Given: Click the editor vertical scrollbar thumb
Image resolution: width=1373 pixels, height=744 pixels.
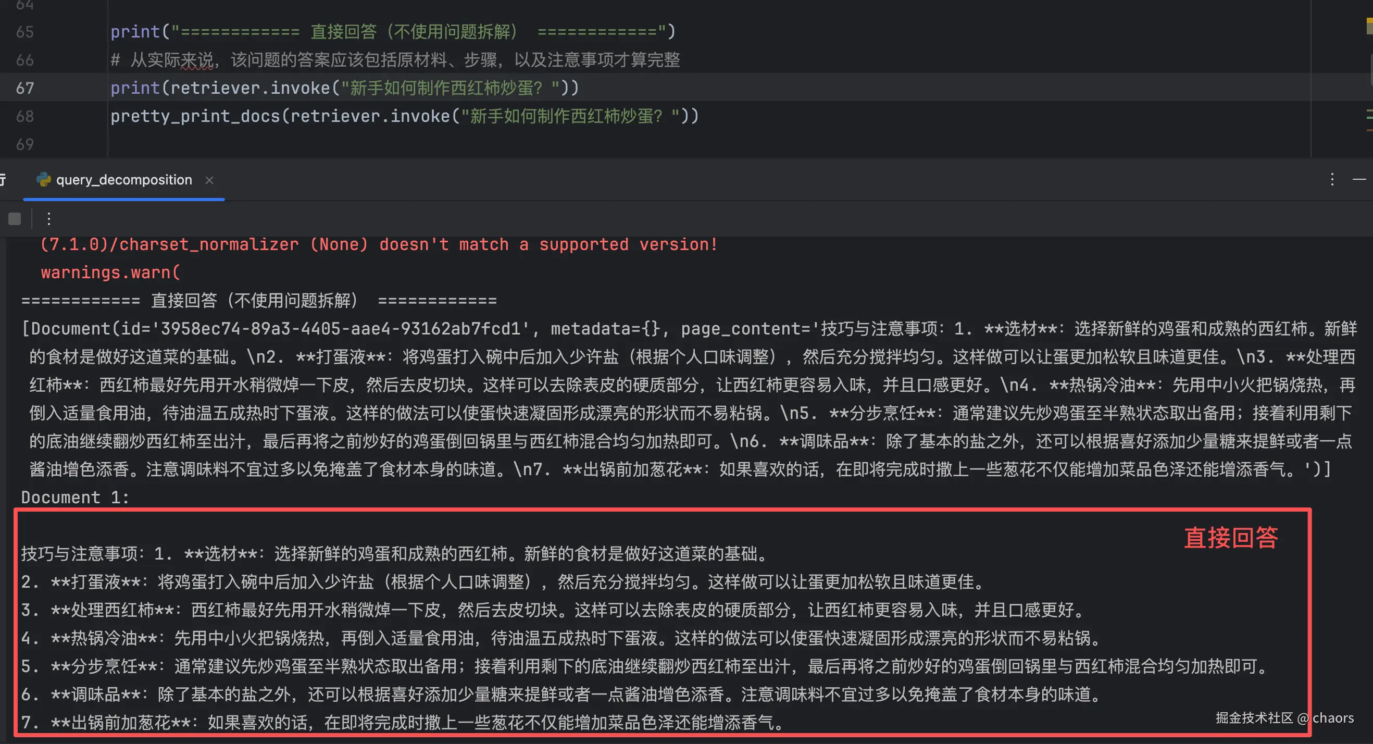Looking at the screenshot, I should click(1371, 69).
